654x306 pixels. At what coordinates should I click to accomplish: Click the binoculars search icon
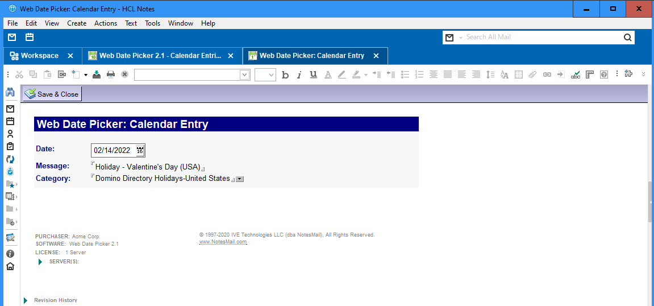pos(10,92)
